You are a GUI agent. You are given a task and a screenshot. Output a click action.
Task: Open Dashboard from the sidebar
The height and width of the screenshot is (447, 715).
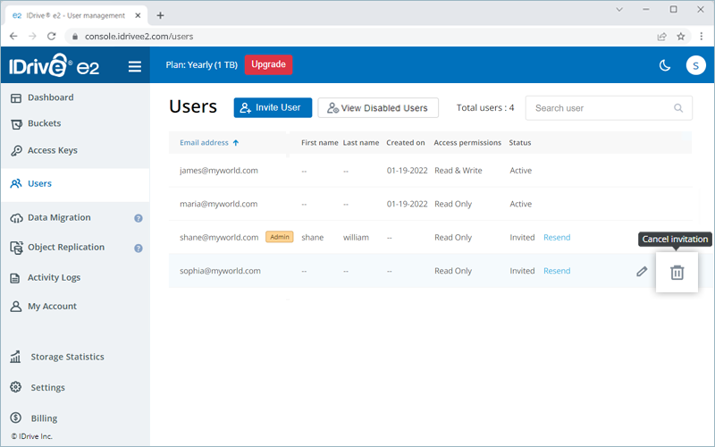(50, 97)
